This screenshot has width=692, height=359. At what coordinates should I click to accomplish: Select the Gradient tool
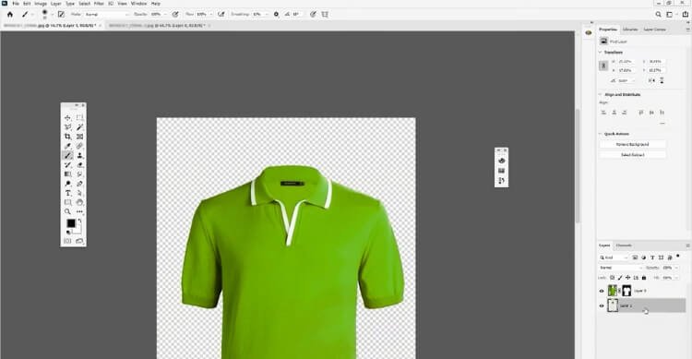[x=67, y=174]
